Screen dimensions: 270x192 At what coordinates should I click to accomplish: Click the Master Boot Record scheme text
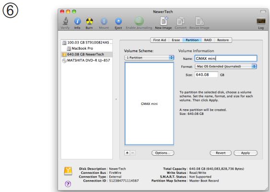tap(204, 181)
